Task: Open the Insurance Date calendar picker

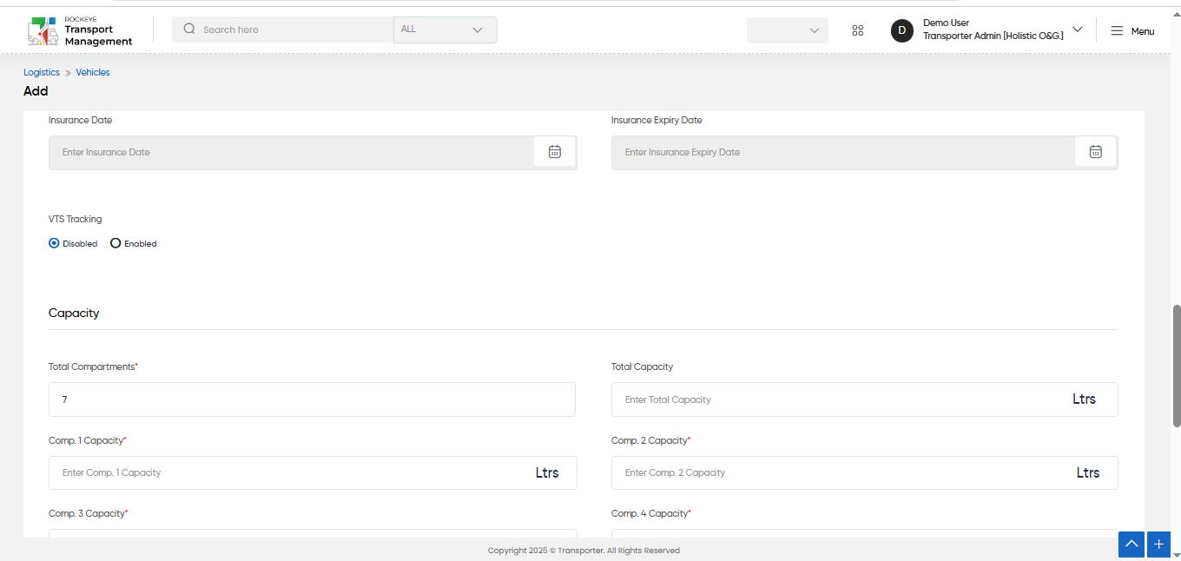Action: pyautogui.click(x=555, y=152)
